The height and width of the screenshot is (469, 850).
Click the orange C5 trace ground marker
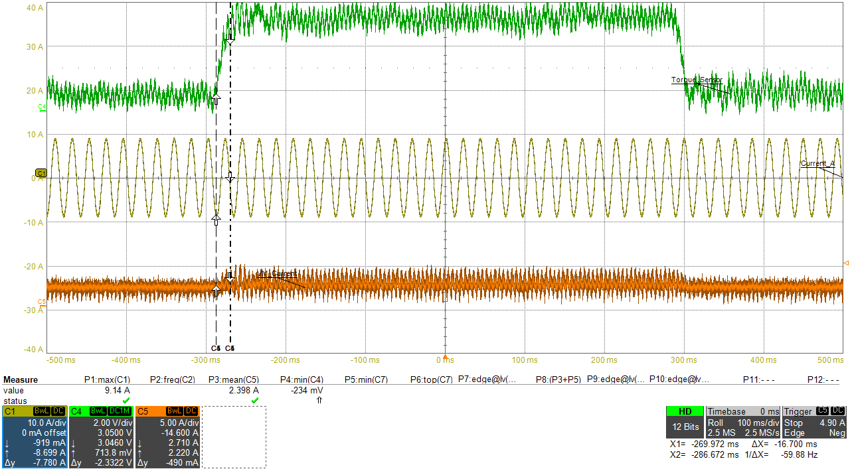(42, 301)
